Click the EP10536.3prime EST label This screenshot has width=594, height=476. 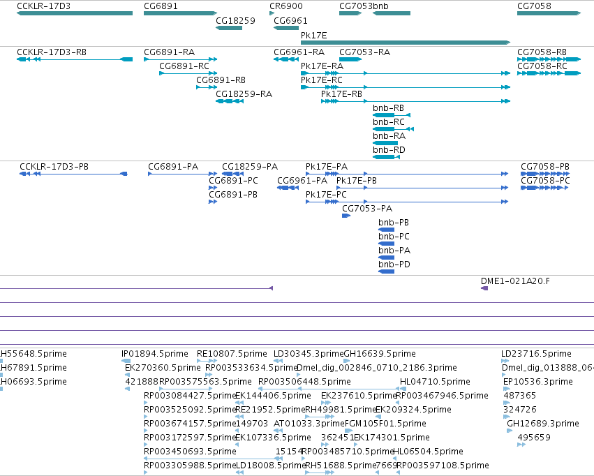538,382
